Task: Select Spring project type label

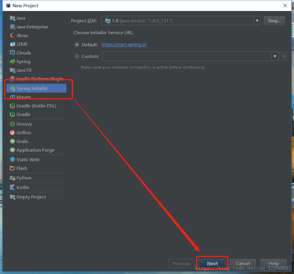Action: [x=23, y=62]
